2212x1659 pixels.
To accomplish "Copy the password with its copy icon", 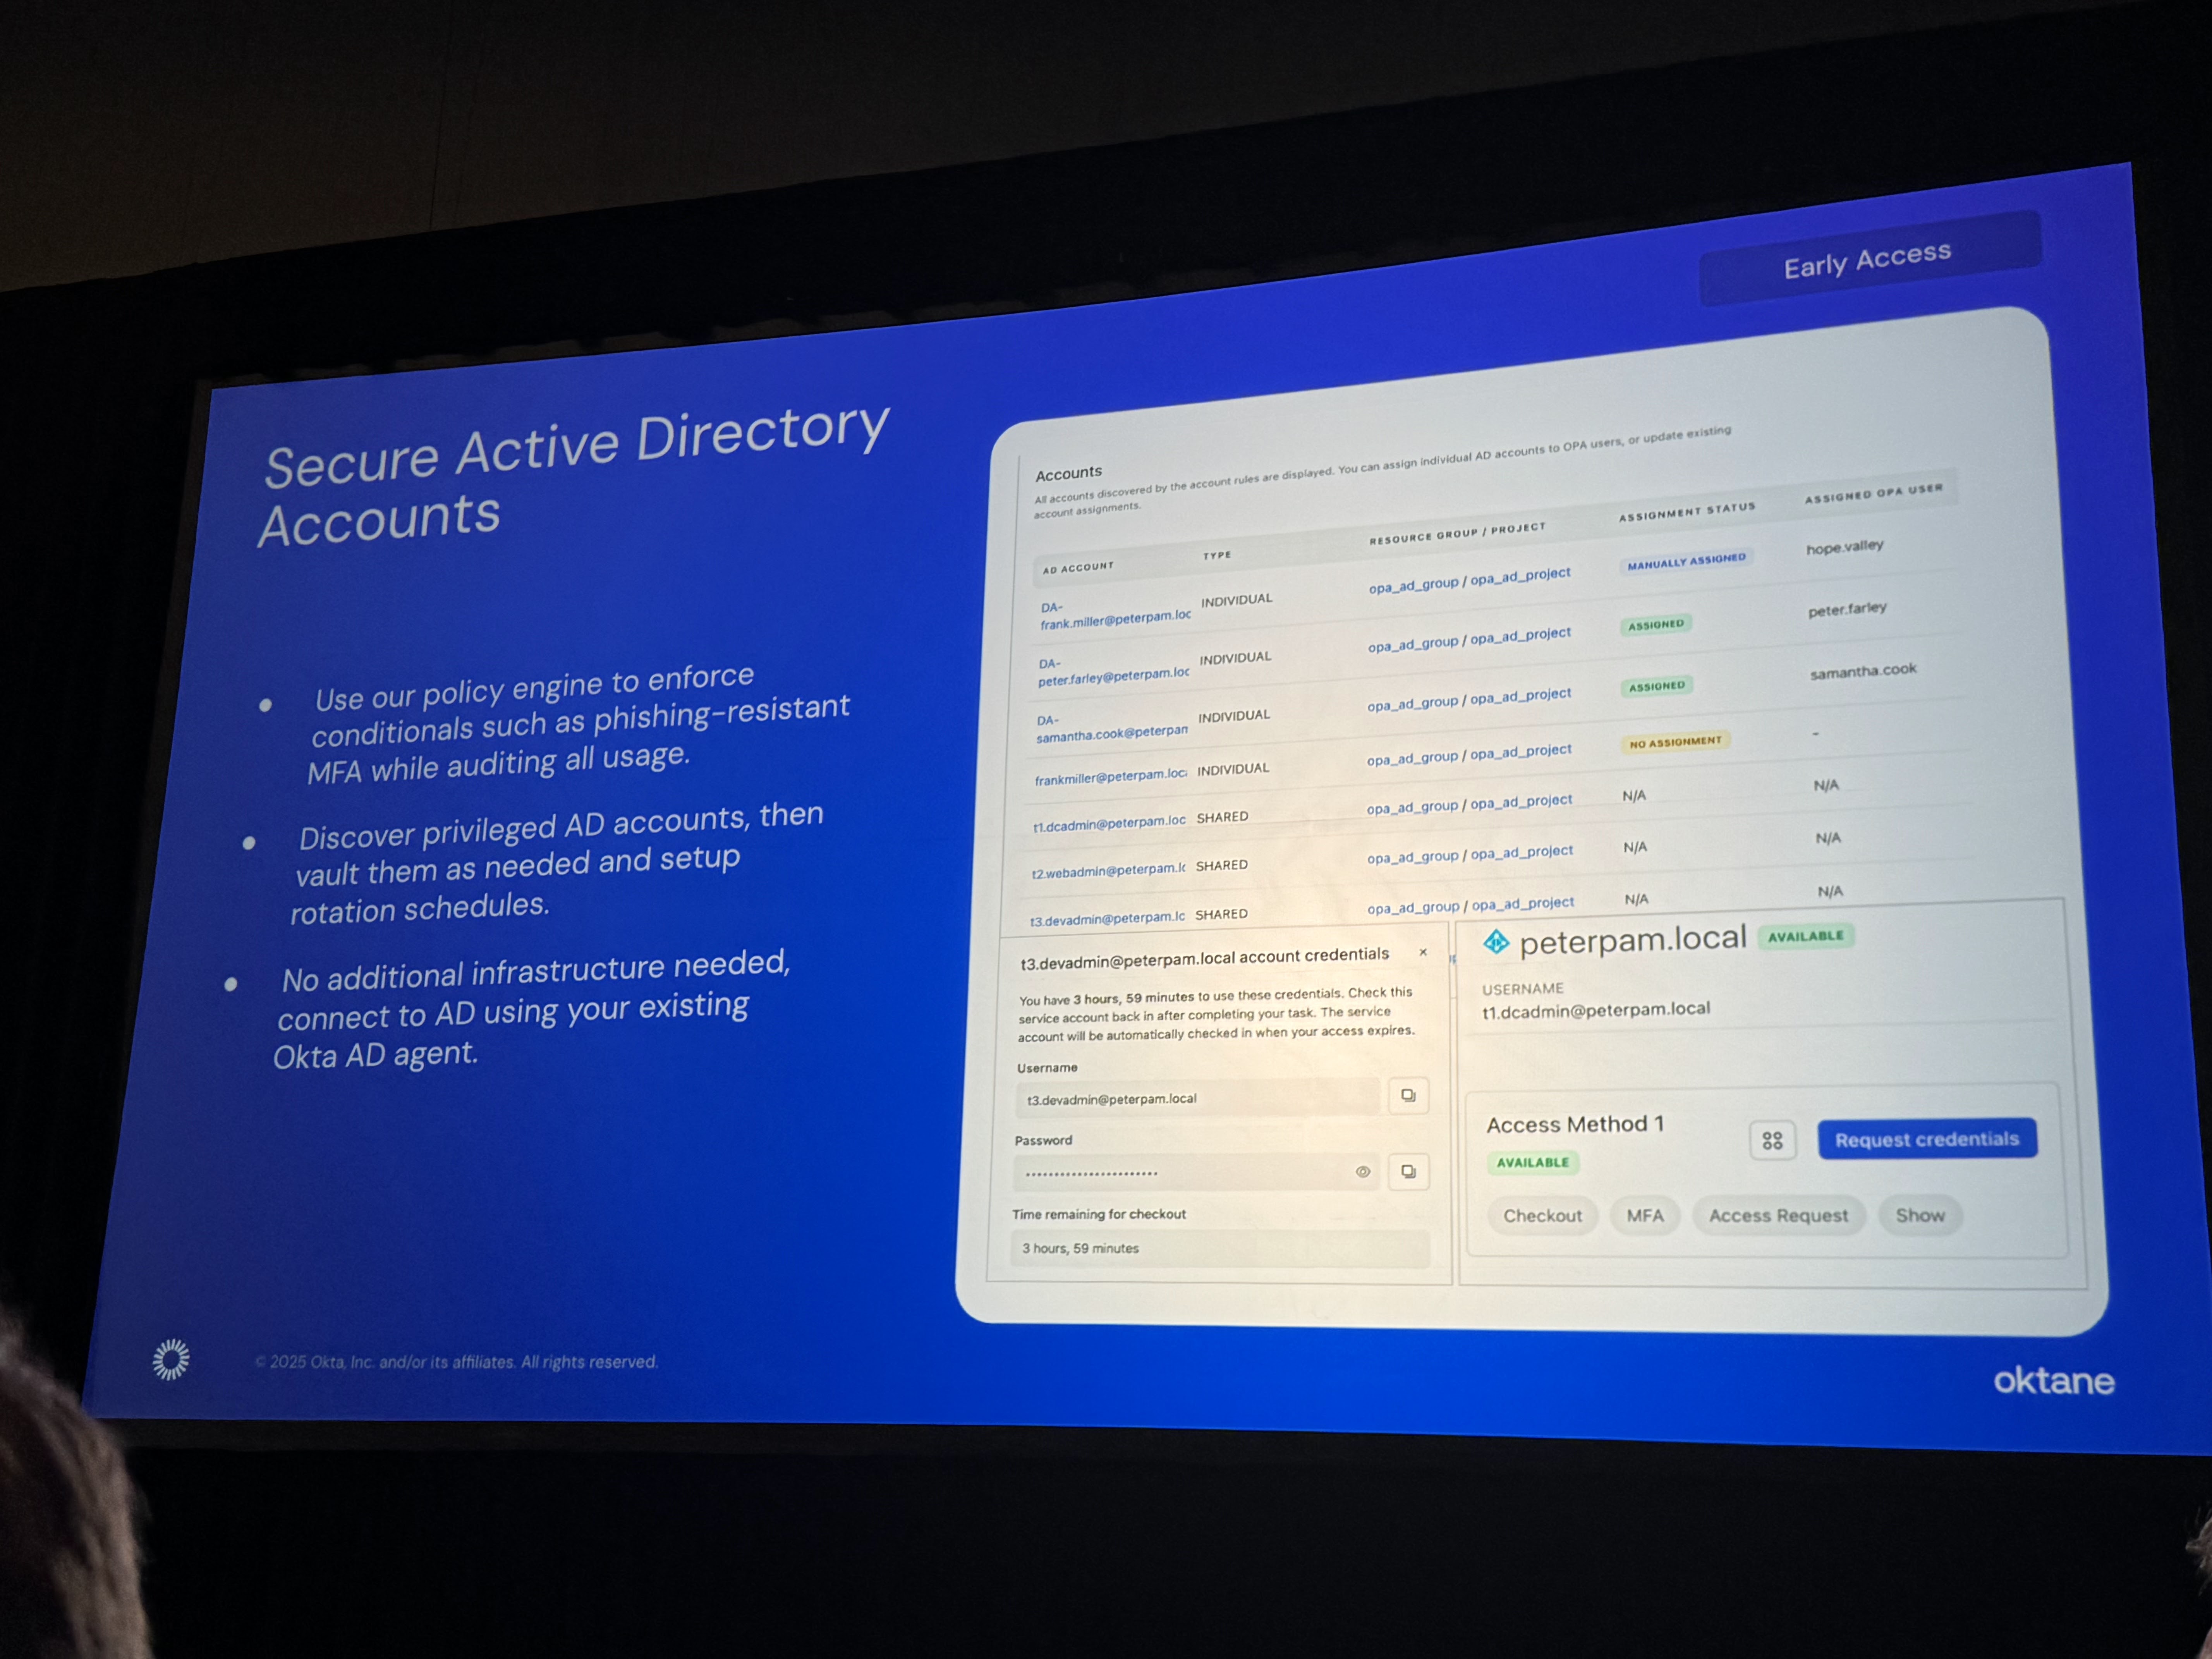I will point(1408,1171).
